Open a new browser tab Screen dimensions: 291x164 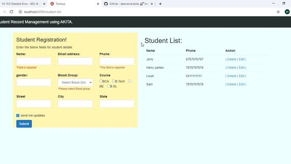[x=160, y=4]
